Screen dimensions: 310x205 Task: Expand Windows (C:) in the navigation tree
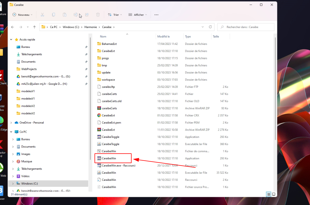pyautogui.click(x=13, y=184)
